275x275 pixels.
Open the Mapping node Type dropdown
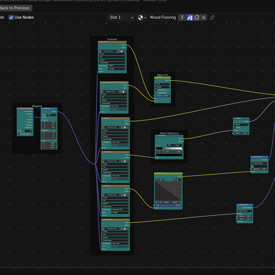[x=51, y=115]
